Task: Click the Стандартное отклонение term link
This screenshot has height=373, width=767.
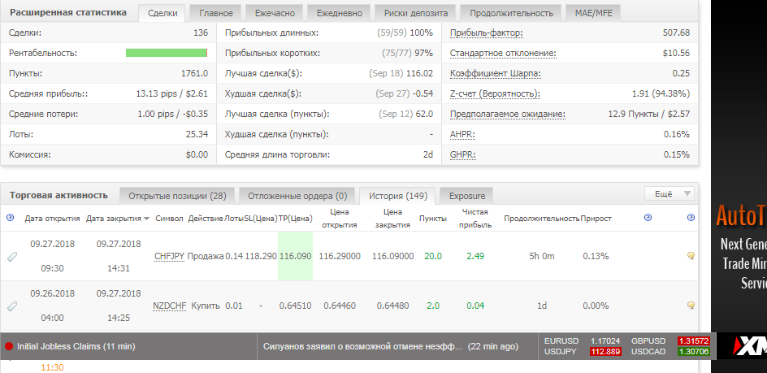Action: 503,53
